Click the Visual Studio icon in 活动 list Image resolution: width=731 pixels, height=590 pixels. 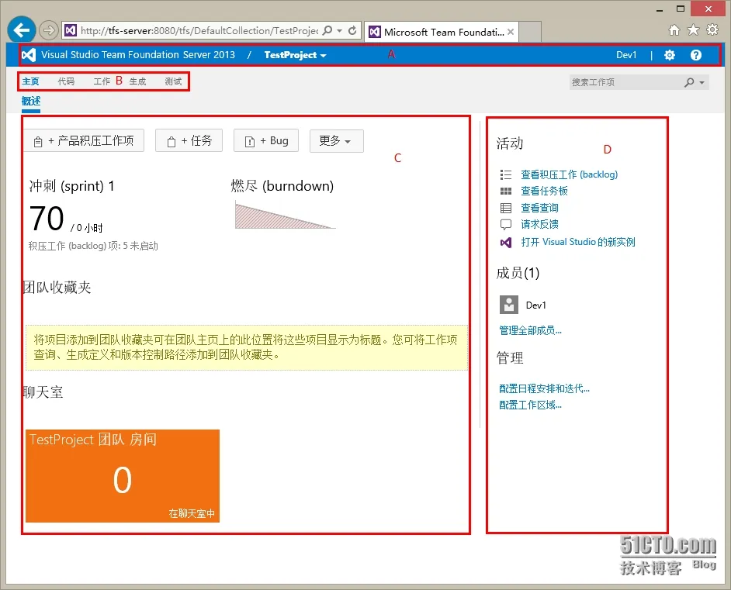pyautogui.click(x=506, y=242)
